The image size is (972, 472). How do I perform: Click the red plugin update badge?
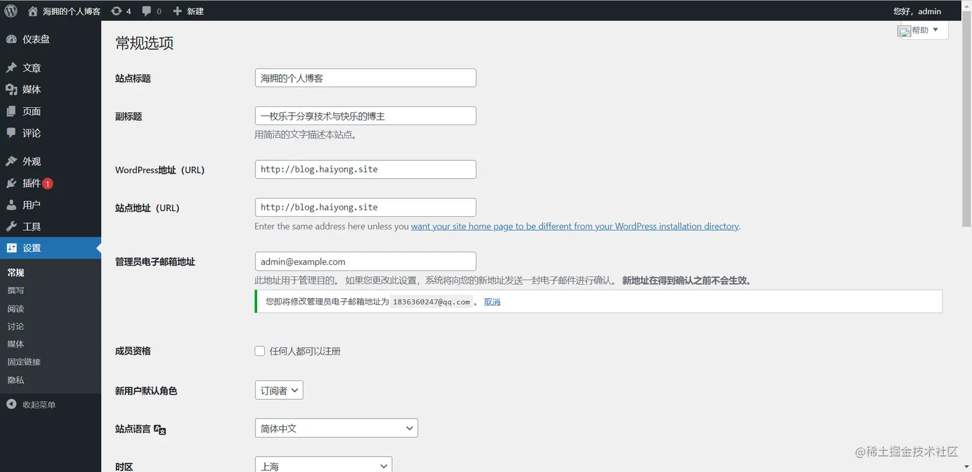48,183
